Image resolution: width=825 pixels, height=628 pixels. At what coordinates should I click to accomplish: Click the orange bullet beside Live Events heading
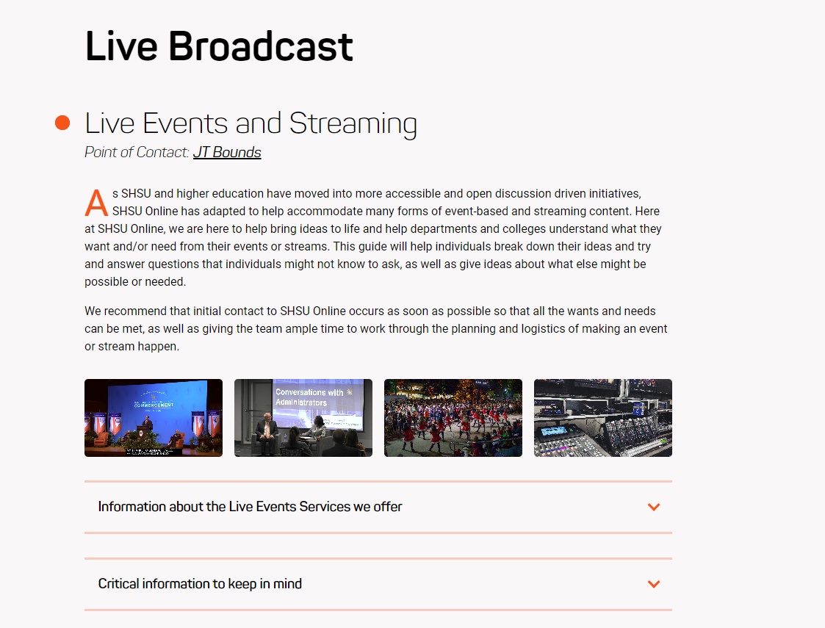tap(61, 123)
